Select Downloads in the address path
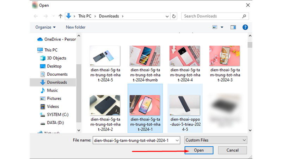Image resolution: width=282 pixels, height=159 pixels. [x=109, y=16]
